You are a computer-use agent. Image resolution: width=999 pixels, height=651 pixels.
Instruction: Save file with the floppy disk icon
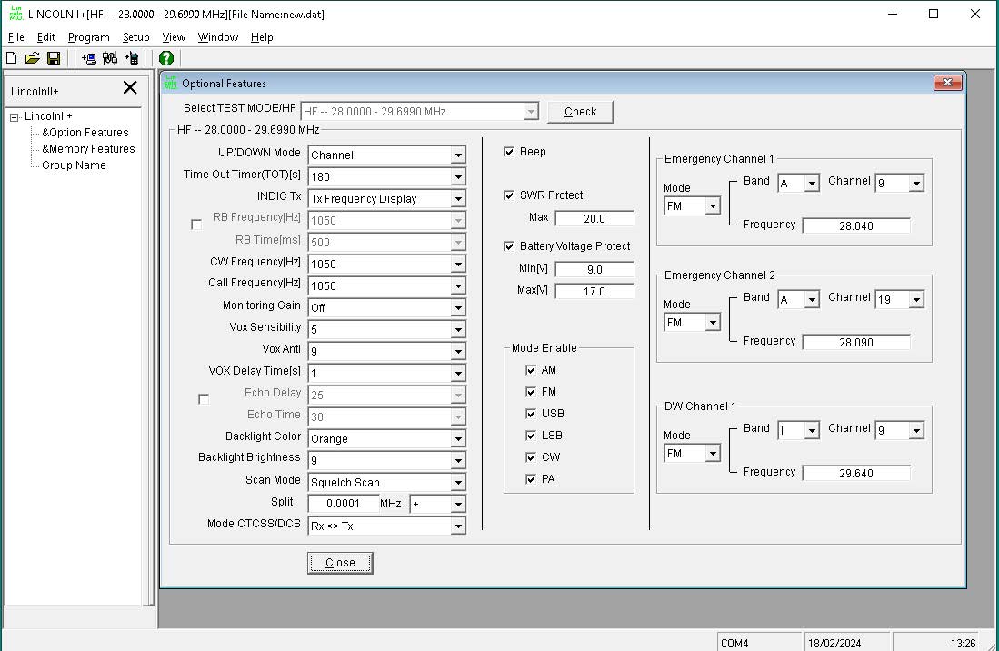[x=54, y=58]
